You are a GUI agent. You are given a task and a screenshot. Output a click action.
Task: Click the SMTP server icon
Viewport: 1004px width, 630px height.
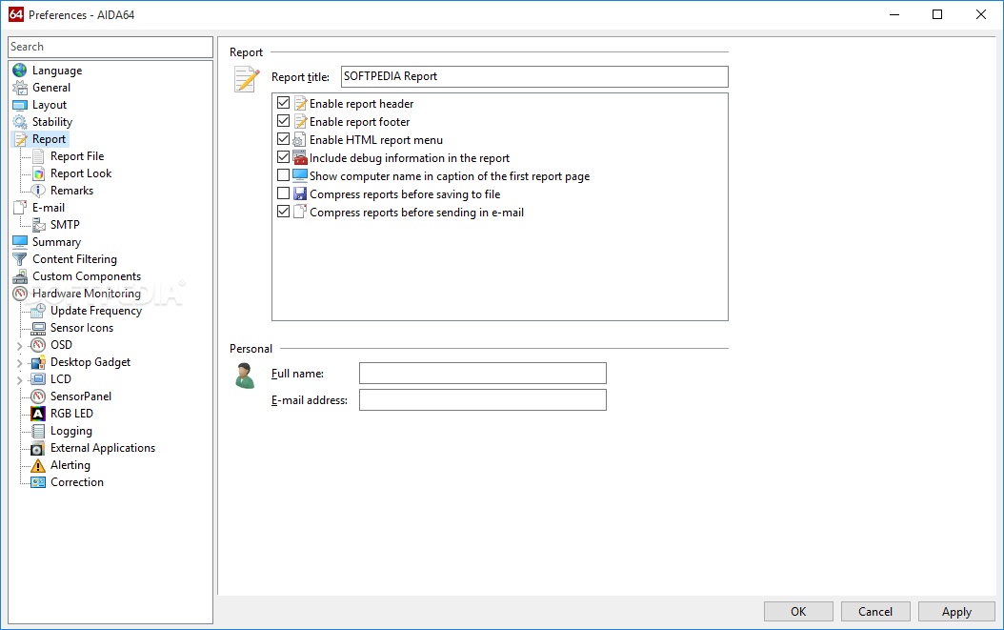pos(38,225)
